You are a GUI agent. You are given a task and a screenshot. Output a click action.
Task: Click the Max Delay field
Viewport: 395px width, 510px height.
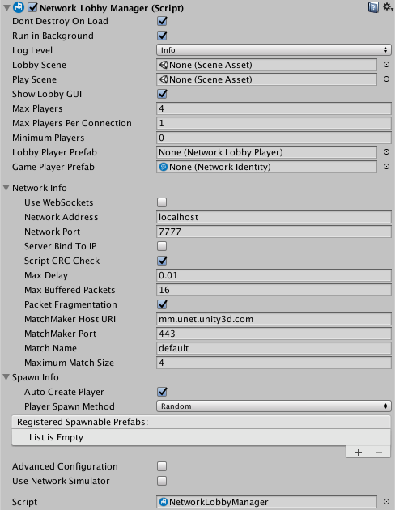coord(274,275)
